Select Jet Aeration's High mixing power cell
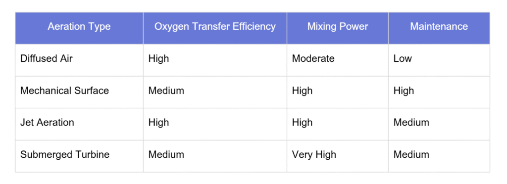This screenshot has width=507, height=184. tap(338, 124)
